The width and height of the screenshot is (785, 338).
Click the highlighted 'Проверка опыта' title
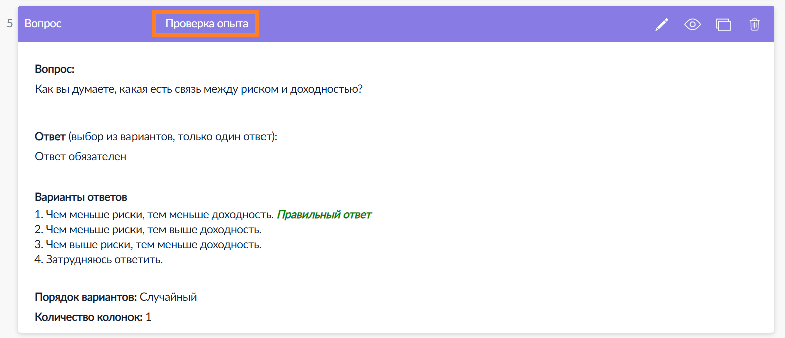pos(207,24)
